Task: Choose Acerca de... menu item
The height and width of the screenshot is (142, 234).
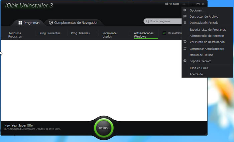Action: pyautogui.click(x=198, y=74)
